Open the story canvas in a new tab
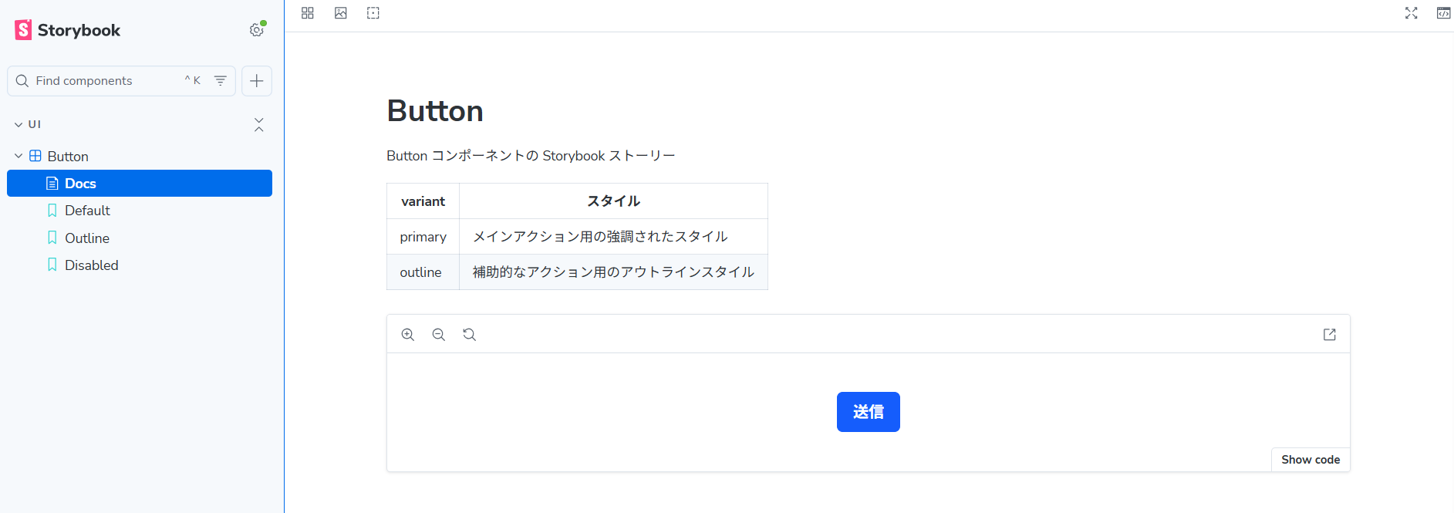Viewport: 1454px width, 513px height. pyautogui.click(x=1329, y=334)
